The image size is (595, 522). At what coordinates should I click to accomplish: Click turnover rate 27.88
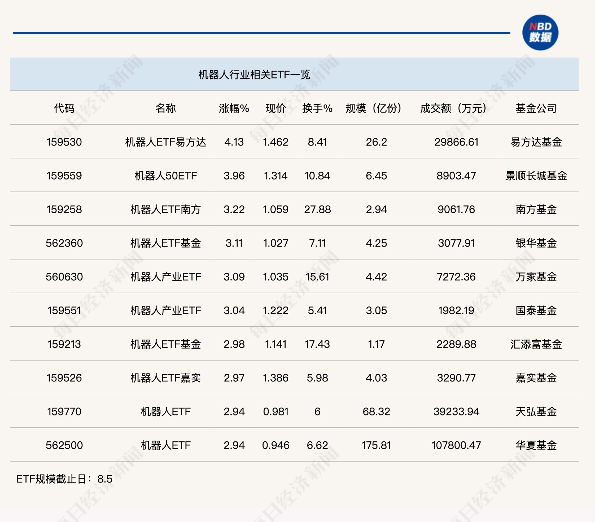(317, 209)
